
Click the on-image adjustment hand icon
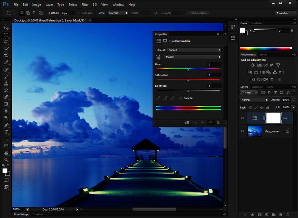tap(158, 57)
